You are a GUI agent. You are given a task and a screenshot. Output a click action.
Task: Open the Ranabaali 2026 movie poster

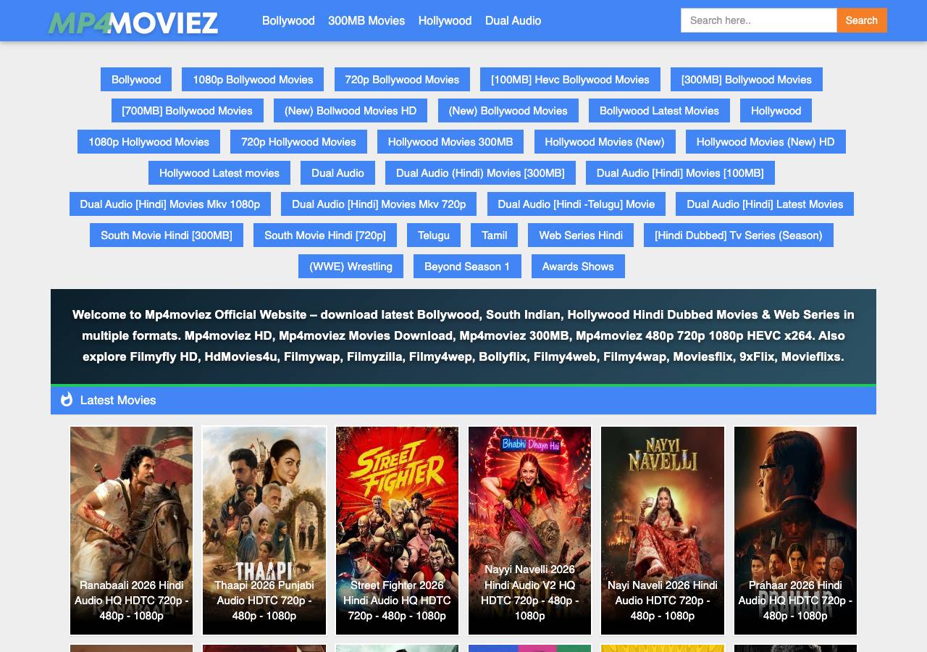click(x=132, y=530)
